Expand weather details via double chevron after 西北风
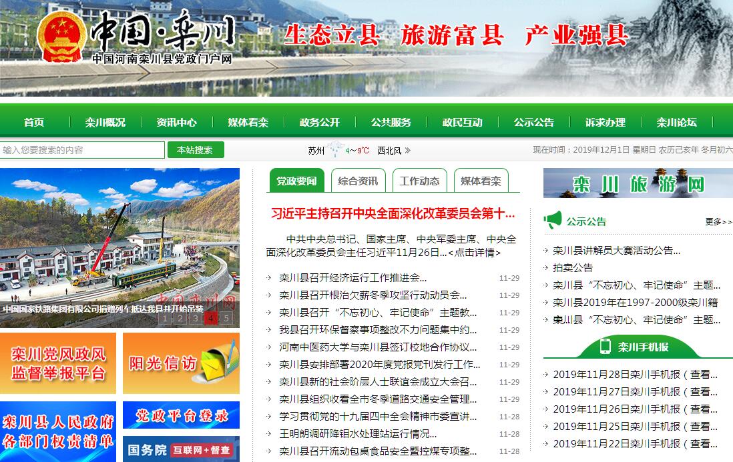 click(x=407, y=151)
